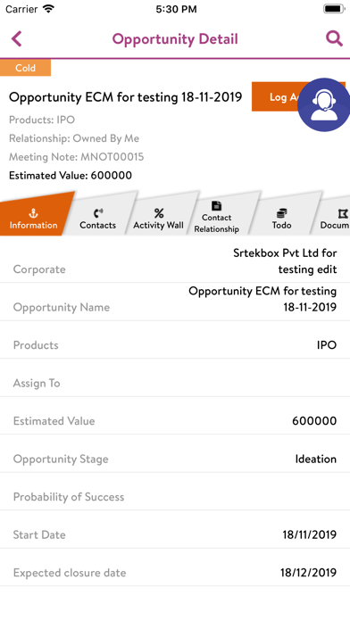Select the anchor icon on Information tab
This screenshot has height=621, width=350.
point(33,213)
